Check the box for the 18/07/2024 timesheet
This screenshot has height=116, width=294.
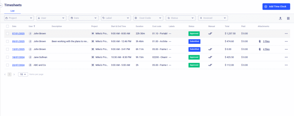pyautogui.click(x=7, y=57)
